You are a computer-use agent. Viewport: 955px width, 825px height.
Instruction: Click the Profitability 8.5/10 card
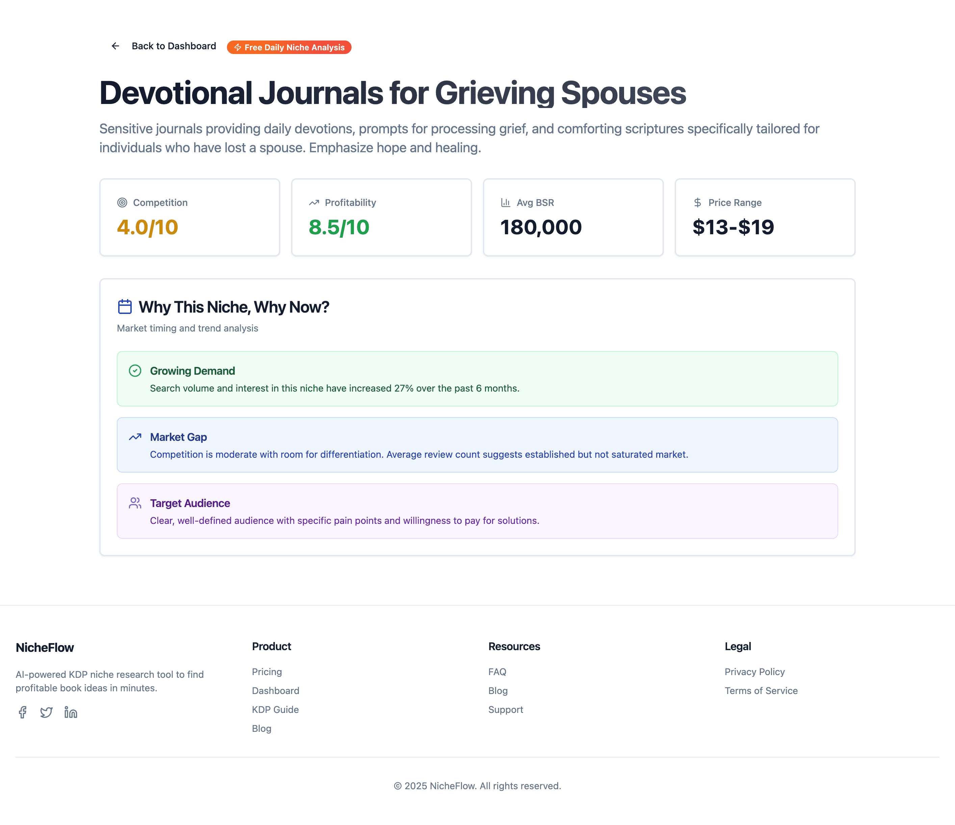[x=381, y=217]
